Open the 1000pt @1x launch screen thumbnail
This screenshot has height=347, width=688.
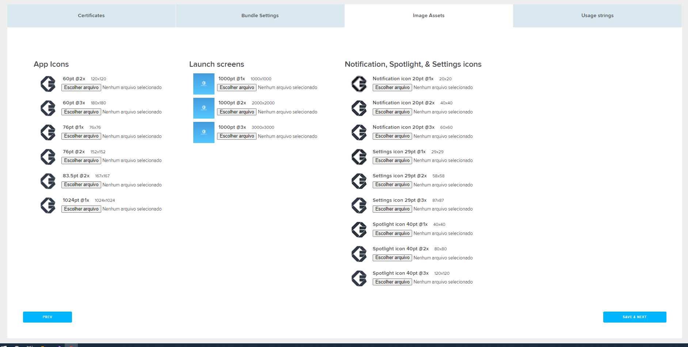click(204, 84)
